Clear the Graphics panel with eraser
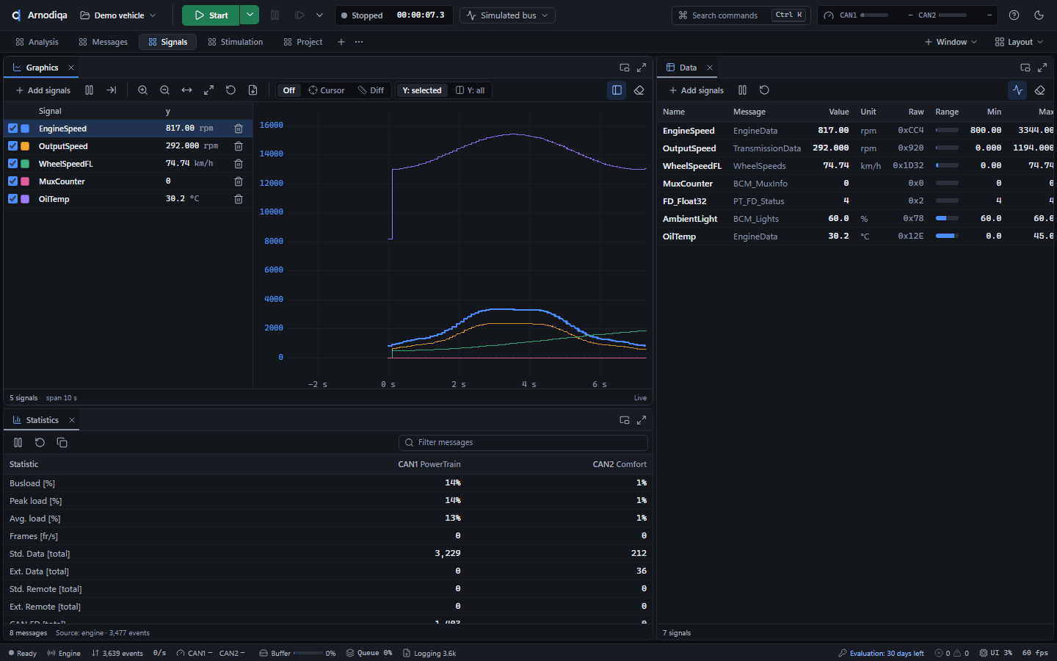Image resolution: width=1057 pixels, height=661 pixels. pos(639,90)
